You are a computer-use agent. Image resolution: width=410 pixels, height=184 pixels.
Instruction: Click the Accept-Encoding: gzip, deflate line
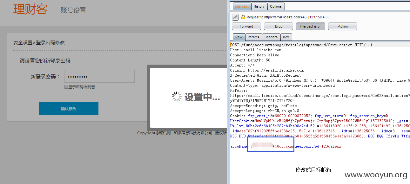pos(264,106)
